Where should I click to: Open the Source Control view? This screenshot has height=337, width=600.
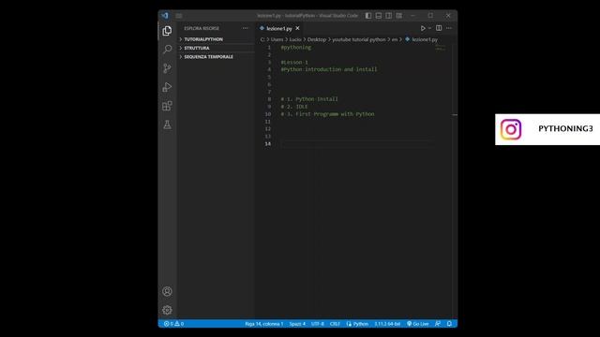click(167, 68)
